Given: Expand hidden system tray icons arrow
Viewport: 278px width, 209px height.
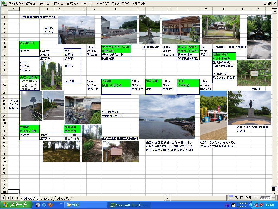Looking at the screenshot, I should point(251,205).
